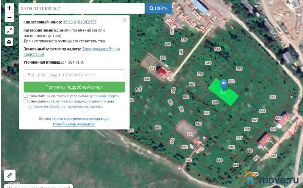Select parcel 667 on the map
The width and height of the screenshot is (303, 188).
pyautogui.click(x=278, y=118)
